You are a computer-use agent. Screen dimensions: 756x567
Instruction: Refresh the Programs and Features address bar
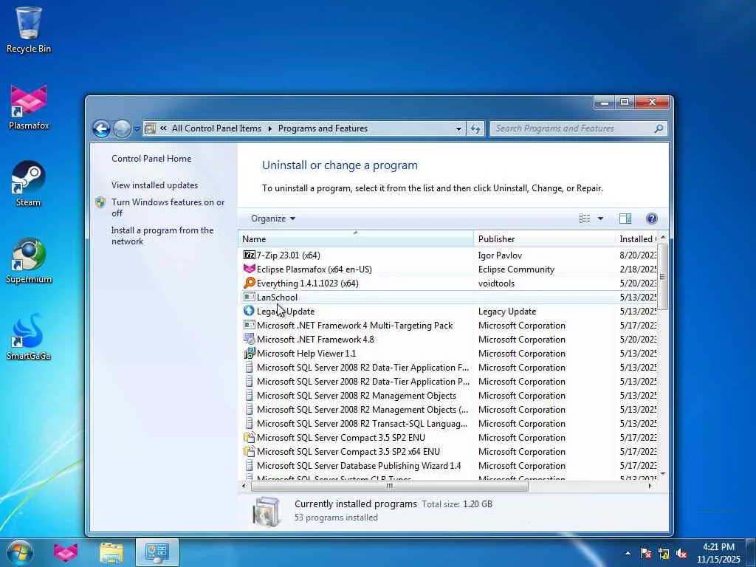tap(475, 128)
